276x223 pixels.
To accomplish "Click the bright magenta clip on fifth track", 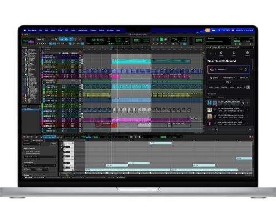I will pos(116,76).
